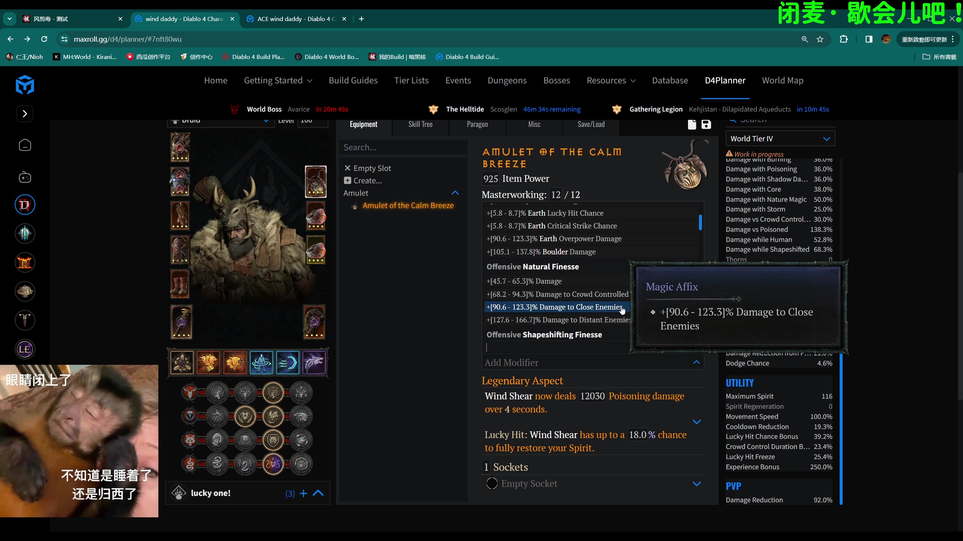Select the Equipment tab
Viewport: 963px width, 541px height.
pyautogui.click(x=363, y=124)
